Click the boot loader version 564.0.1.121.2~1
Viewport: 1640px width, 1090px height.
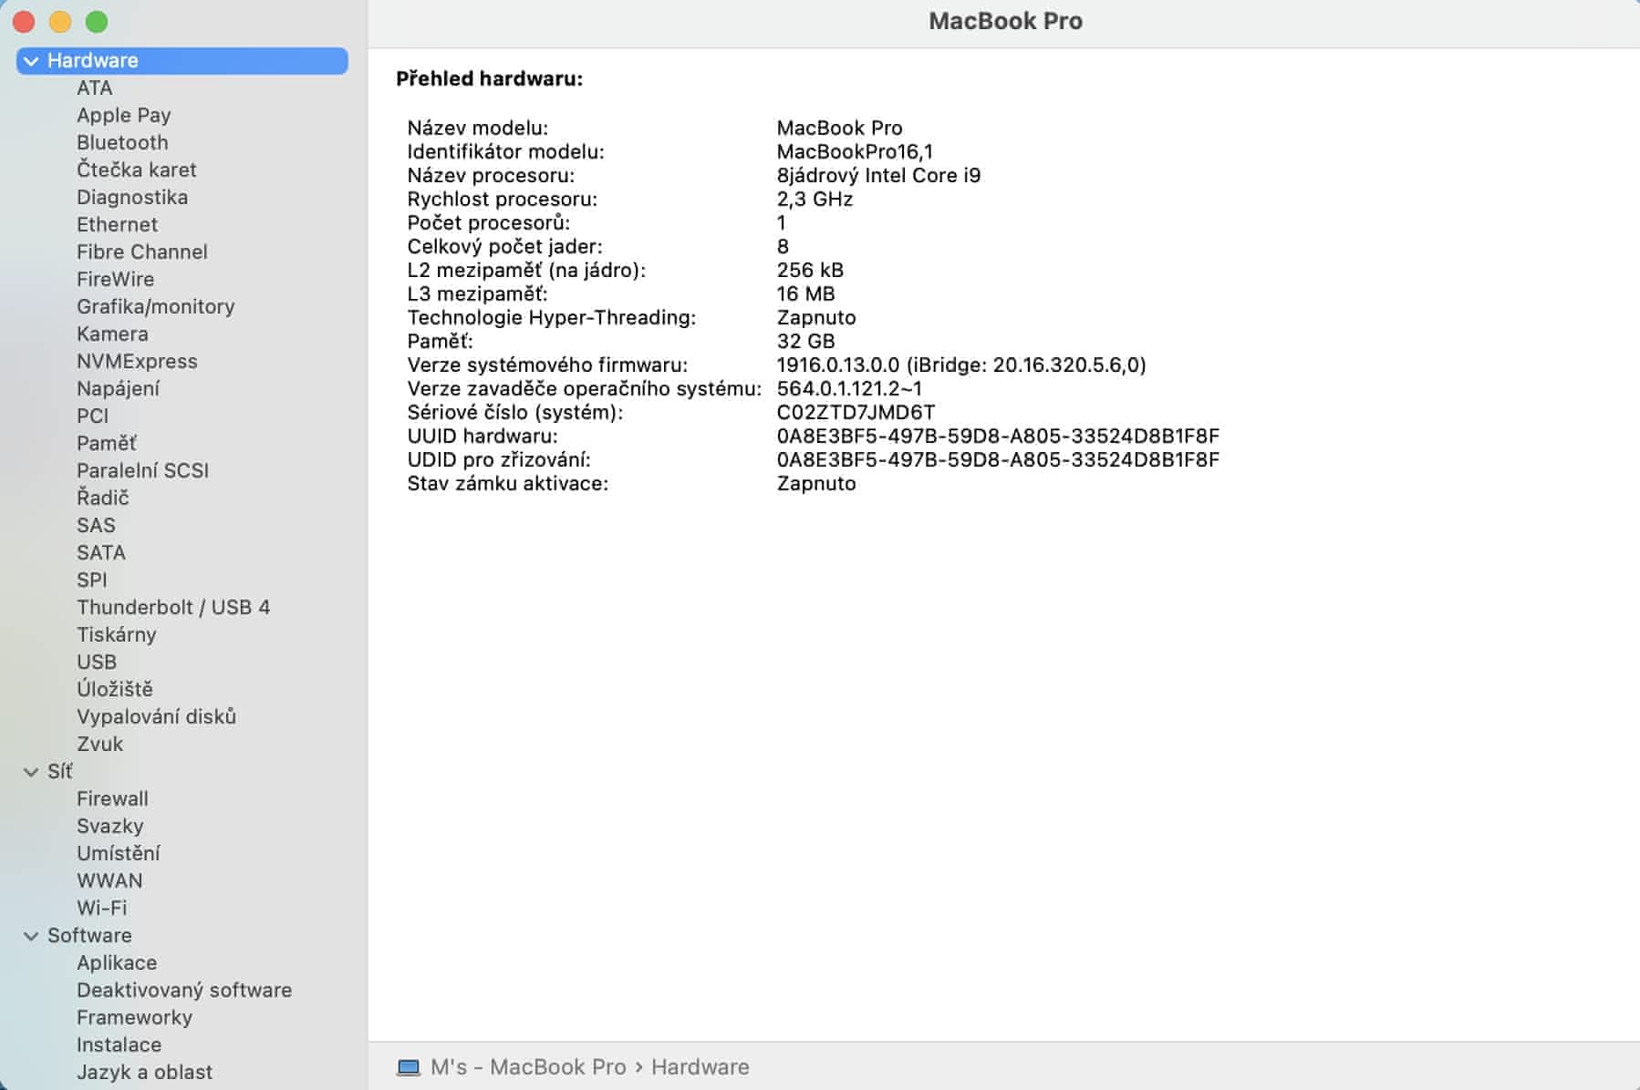pos(849,389)
